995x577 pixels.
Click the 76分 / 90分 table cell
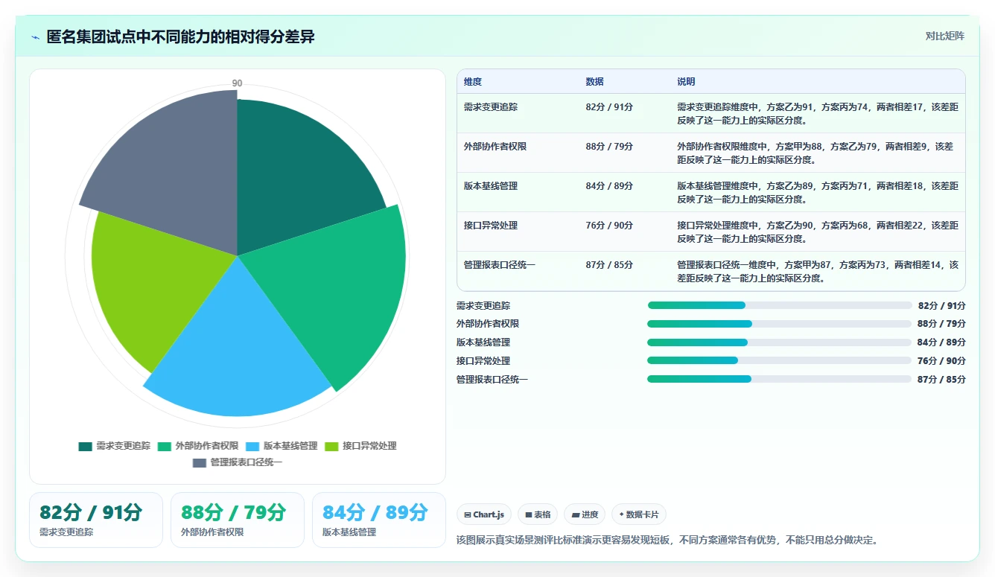click(609, 226)
